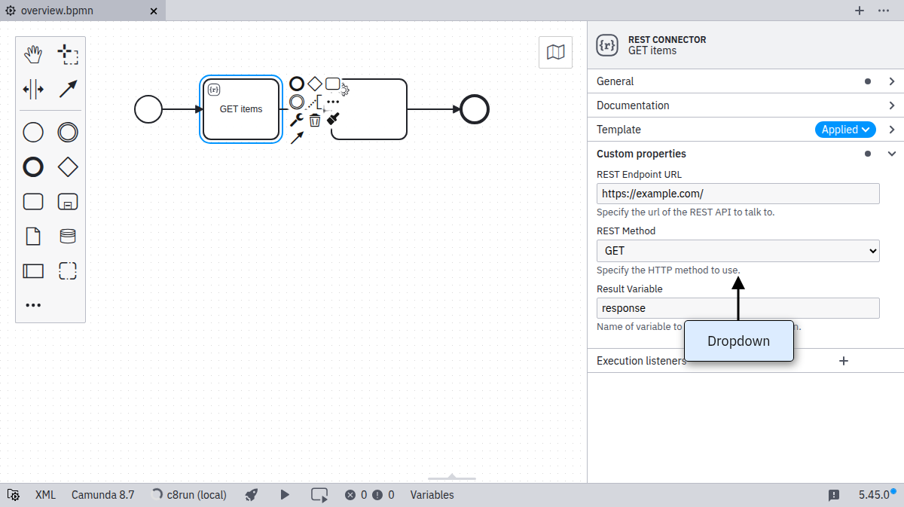Select the Create/remove space tool
The image size is (904, 507).
pyautogui.click(x=33, y=89)
